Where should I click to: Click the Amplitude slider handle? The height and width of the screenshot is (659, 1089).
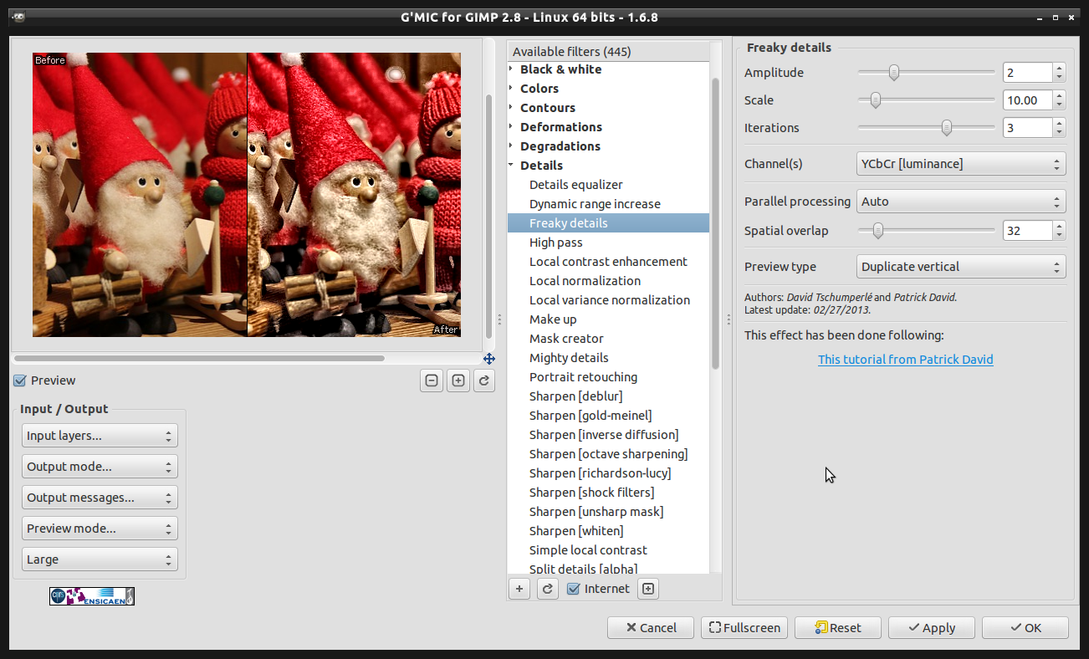[894, 73]
